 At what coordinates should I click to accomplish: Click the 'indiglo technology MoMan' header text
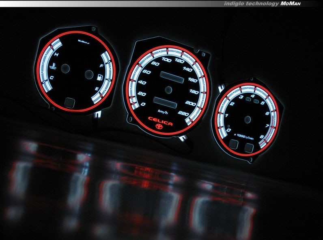click(x=262, y=4)
